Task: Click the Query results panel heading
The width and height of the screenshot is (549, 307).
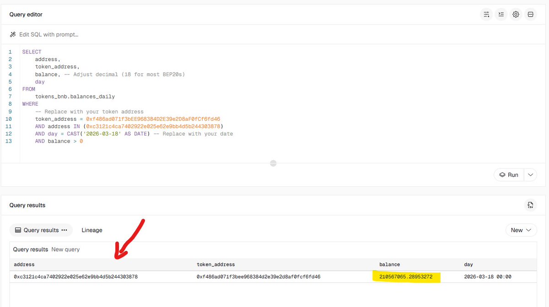Action: click(27, 205)
